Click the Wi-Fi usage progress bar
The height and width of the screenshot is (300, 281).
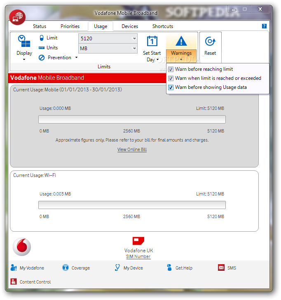[132, 205]
